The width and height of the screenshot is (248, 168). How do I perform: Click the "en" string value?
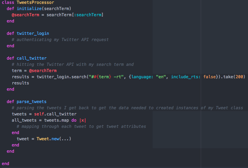(161, 77)
